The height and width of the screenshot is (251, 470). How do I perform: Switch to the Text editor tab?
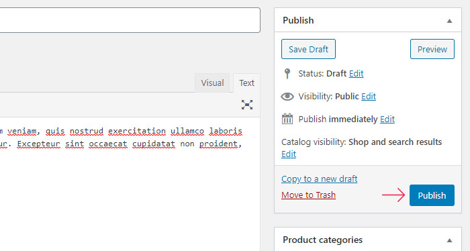246,83
